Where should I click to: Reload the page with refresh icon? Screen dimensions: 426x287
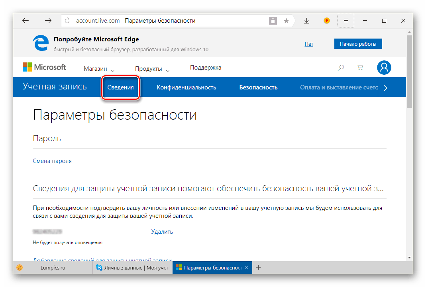coord(67,21)
